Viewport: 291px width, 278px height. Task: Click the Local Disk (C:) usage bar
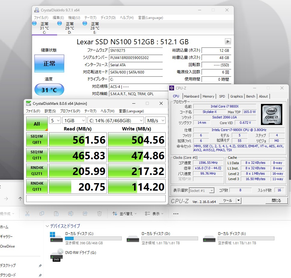coord(93,238)
